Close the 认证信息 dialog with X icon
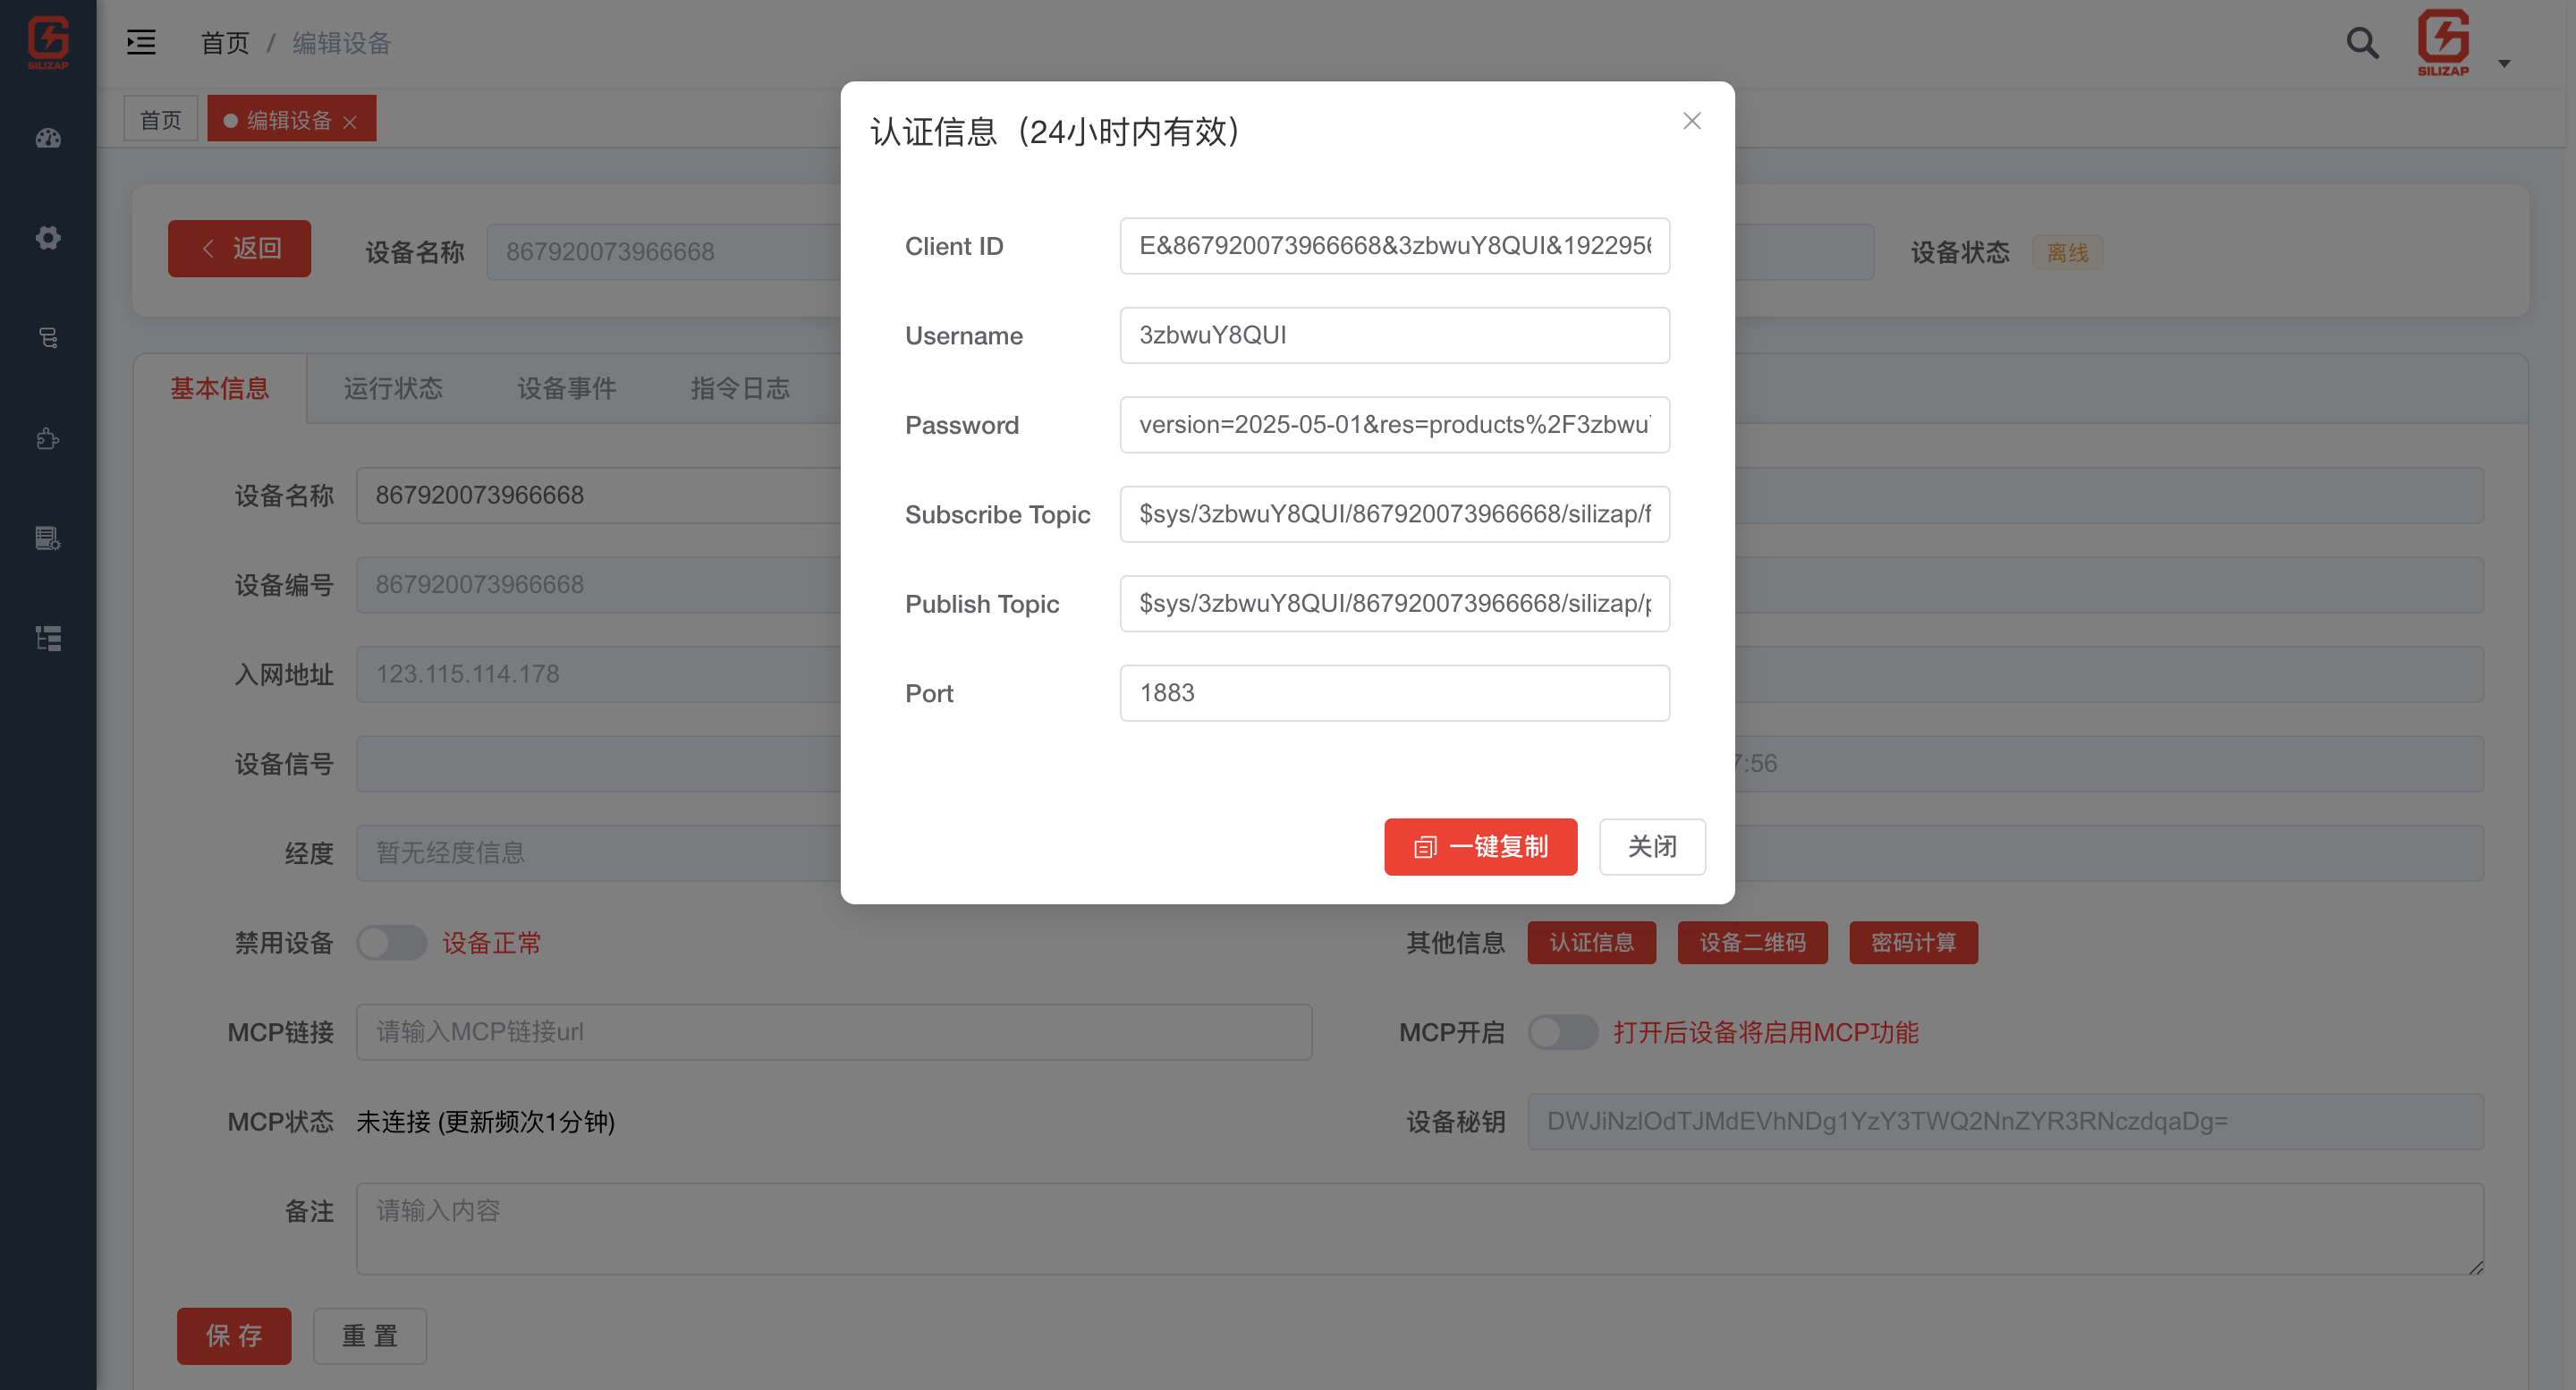The image size is (2576, 1390). coord(1691,121)
